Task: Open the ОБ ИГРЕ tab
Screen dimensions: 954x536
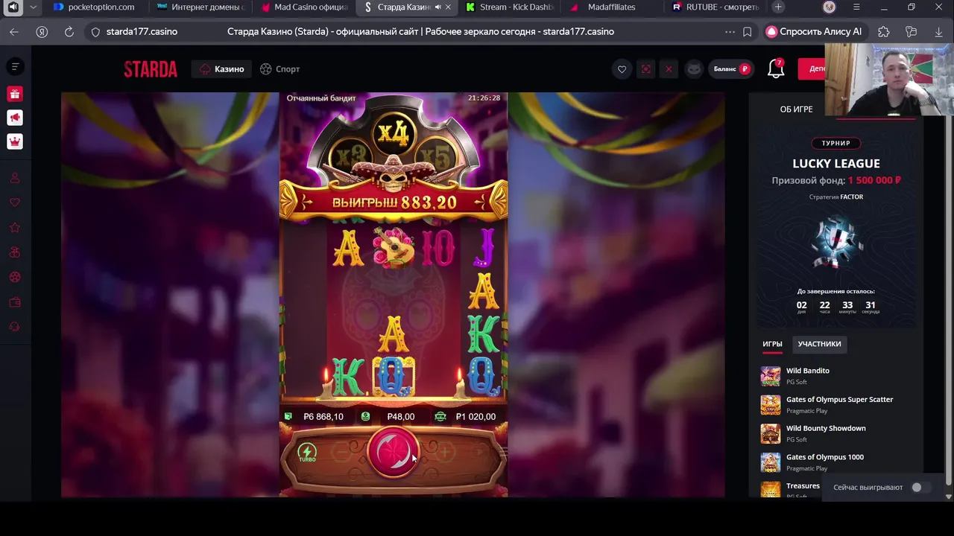Action: (796, 109)
